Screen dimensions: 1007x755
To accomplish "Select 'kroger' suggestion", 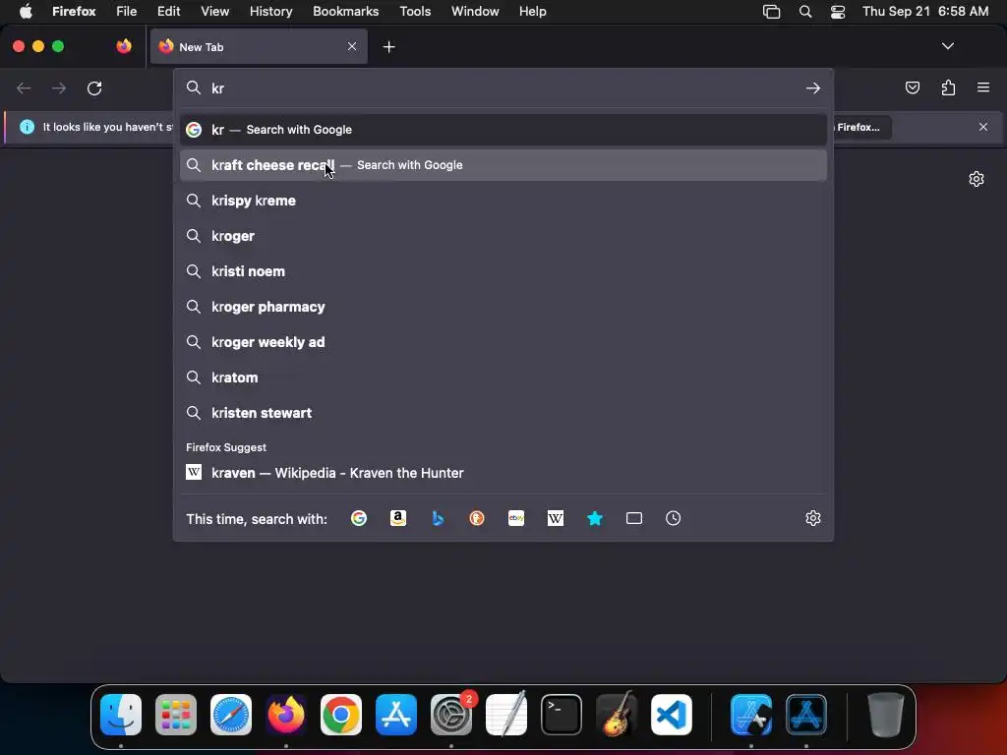I will pyautogui.click(x=503, y=236).
